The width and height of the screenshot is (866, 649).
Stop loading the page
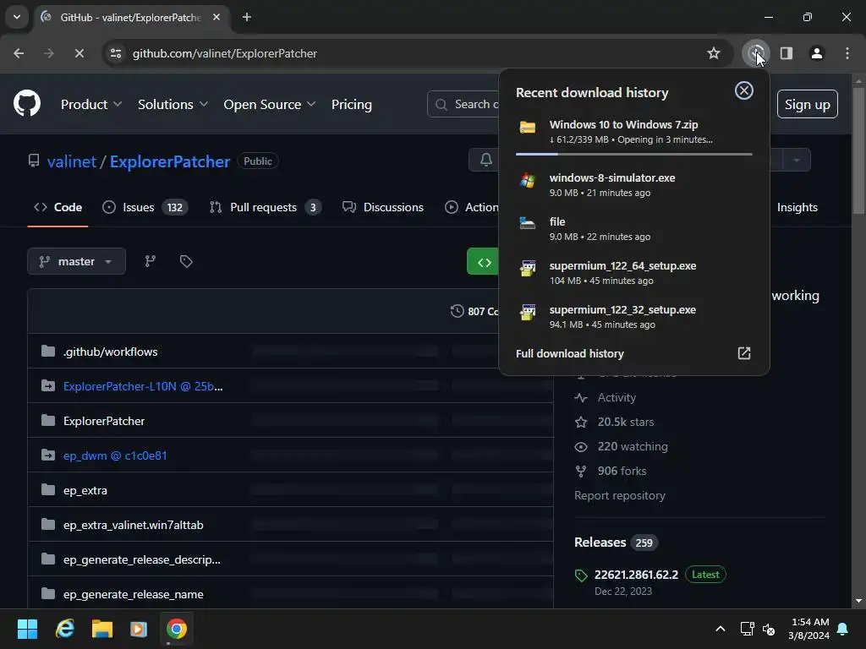tap(79, 53)
